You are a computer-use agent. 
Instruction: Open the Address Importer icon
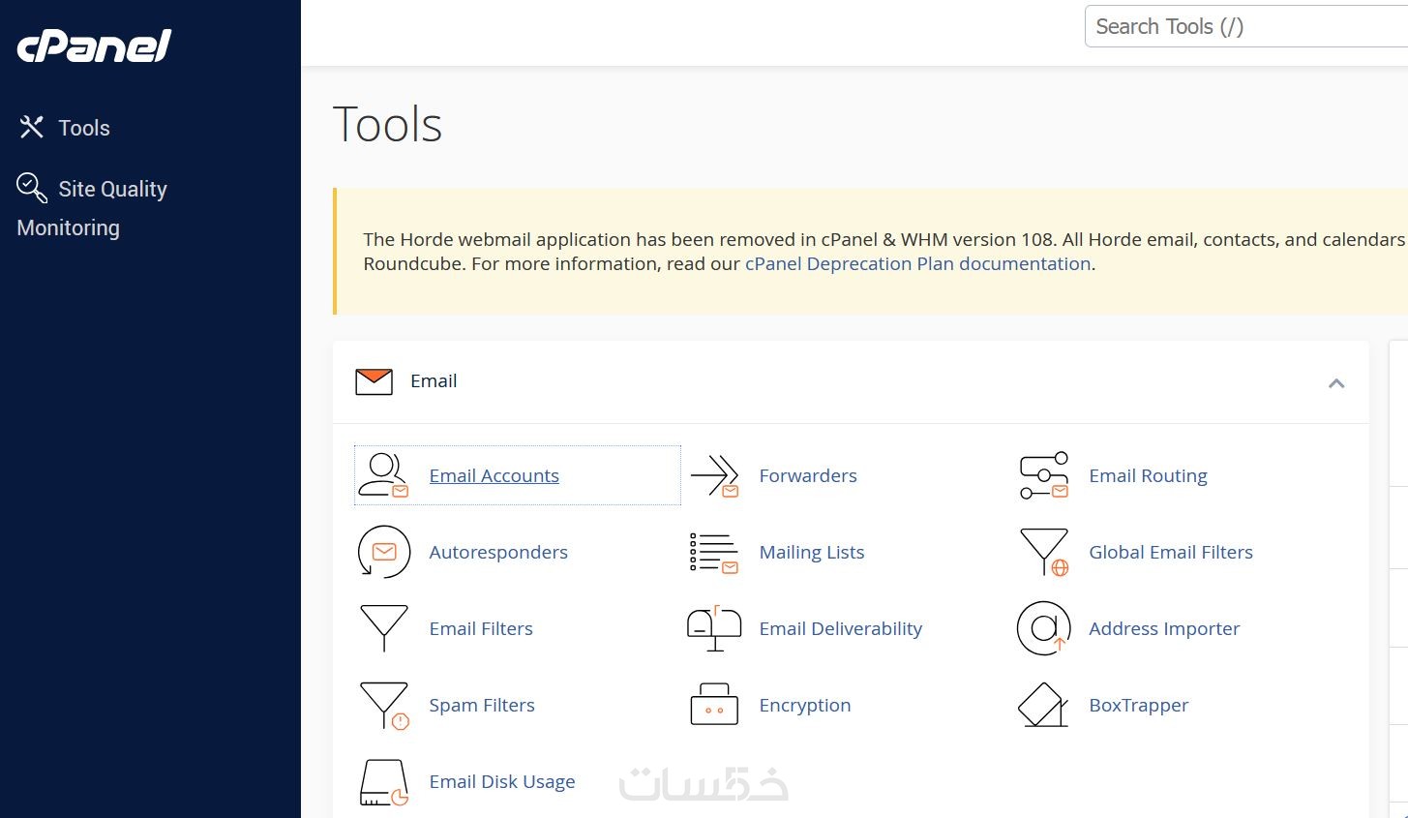1043,628
